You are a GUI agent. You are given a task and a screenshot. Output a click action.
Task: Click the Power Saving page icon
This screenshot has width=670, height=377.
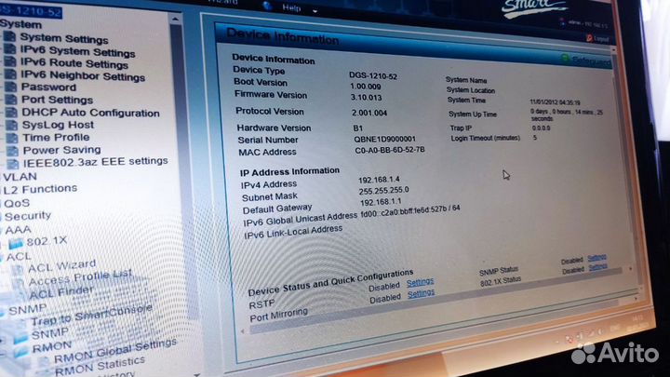click(13, 151)
